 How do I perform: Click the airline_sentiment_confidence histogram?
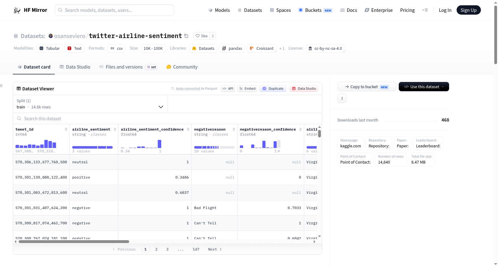pyautogui.click(x=141, y=144)
